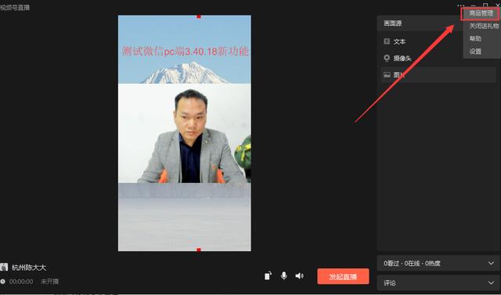Select 关闭送礼物 menu entry

tap(484, 26)
